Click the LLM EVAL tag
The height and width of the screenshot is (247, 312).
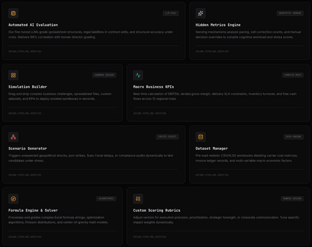(171, 13)
